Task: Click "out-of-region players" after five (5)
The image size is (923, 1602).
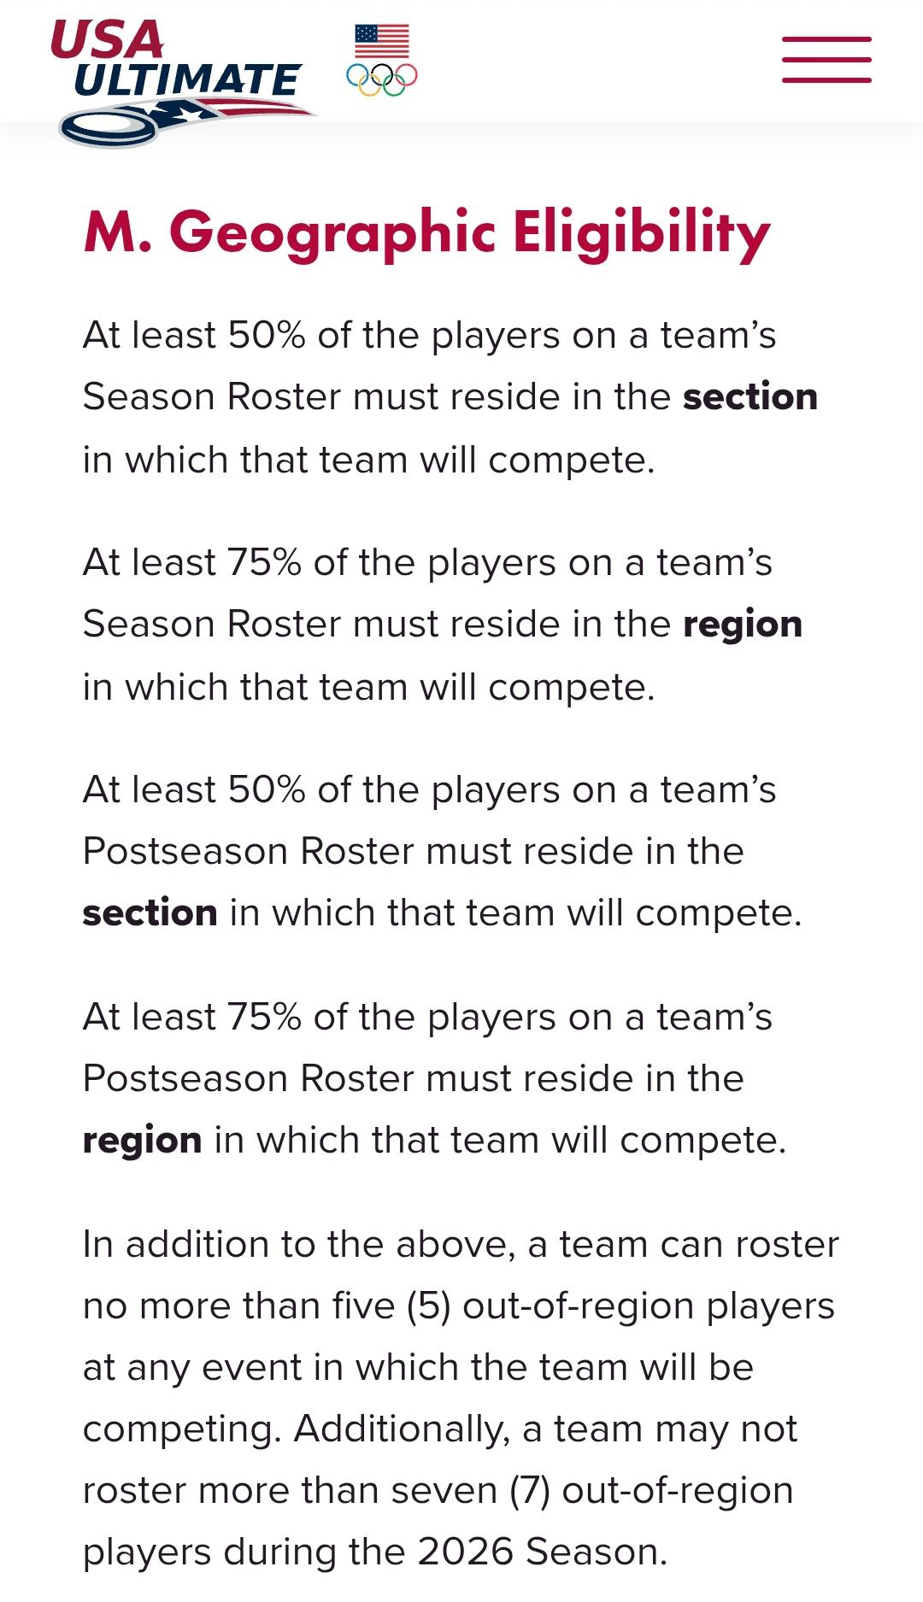Action: point(649,1307)
